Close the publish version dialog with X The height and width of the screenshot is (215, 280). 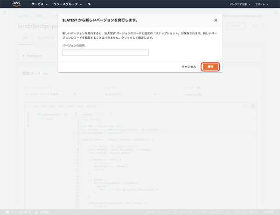click(x=215, y=21)
